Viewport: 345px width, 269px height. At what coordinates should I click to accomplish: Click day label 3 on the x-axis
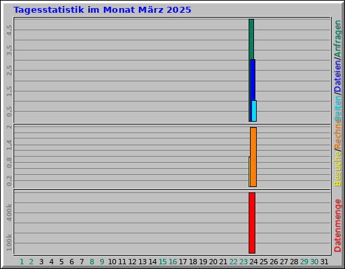coord(41,262)
